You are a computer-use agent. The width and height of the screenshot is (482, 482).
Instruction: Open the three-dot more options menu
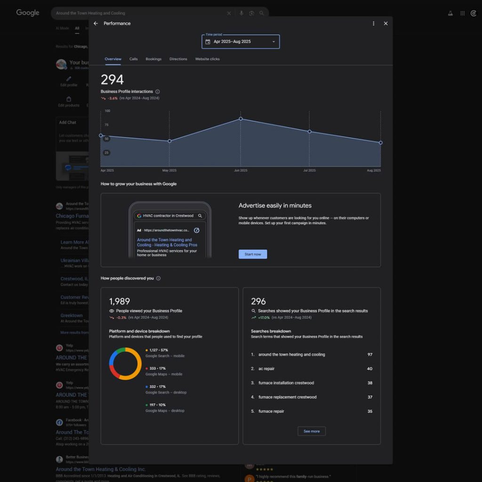[x=374, y=24]
